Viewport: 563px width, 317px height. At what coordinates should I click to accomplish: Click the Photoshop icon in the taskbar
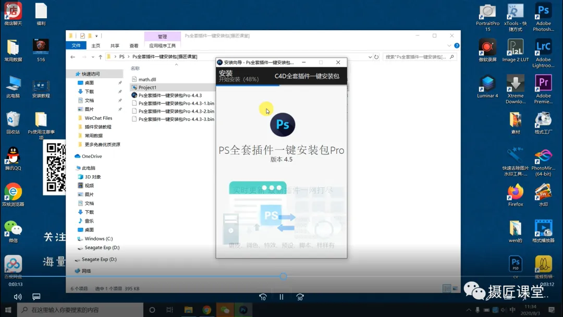tap(243, 310)
